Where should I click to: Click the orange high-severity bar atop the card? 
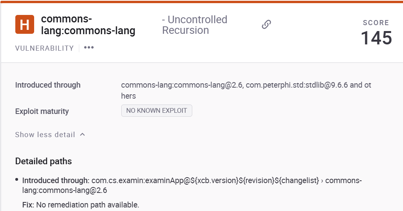(x=201, y=2)
